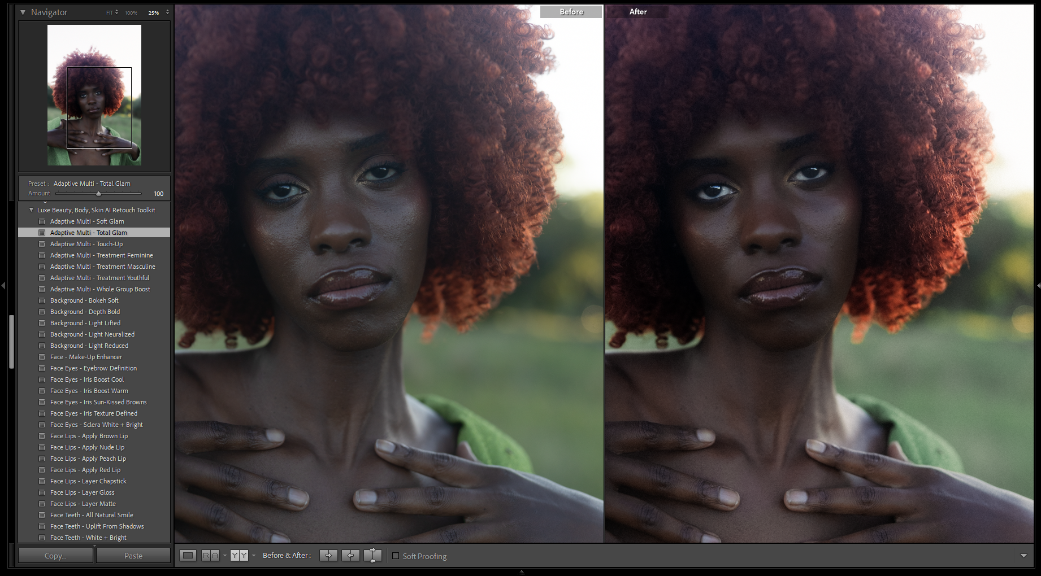Copy After settings to Before arrow

point(350,556)
